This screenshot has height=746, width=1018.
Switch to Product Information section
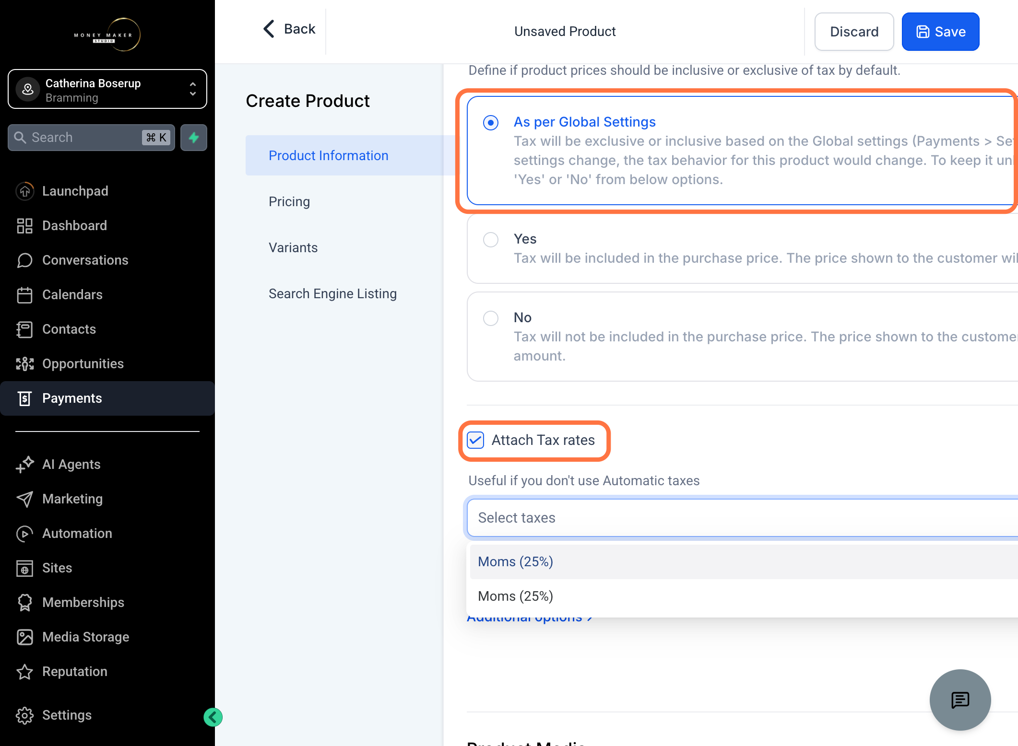[x=344, y=155]
